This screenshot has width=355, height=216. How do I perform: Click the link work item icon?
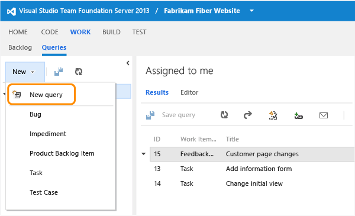[298, 116]
